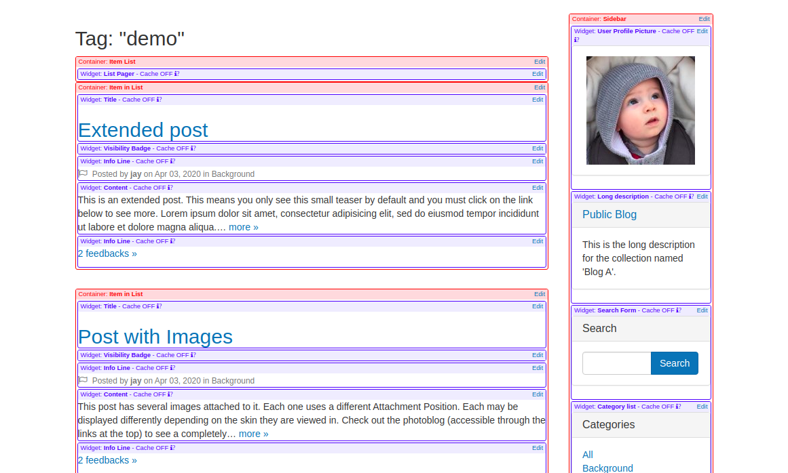Viewport: 788px width, 473px height.
Task: Click info icon of Search Form widget
Action: click(x=679, y=310)
